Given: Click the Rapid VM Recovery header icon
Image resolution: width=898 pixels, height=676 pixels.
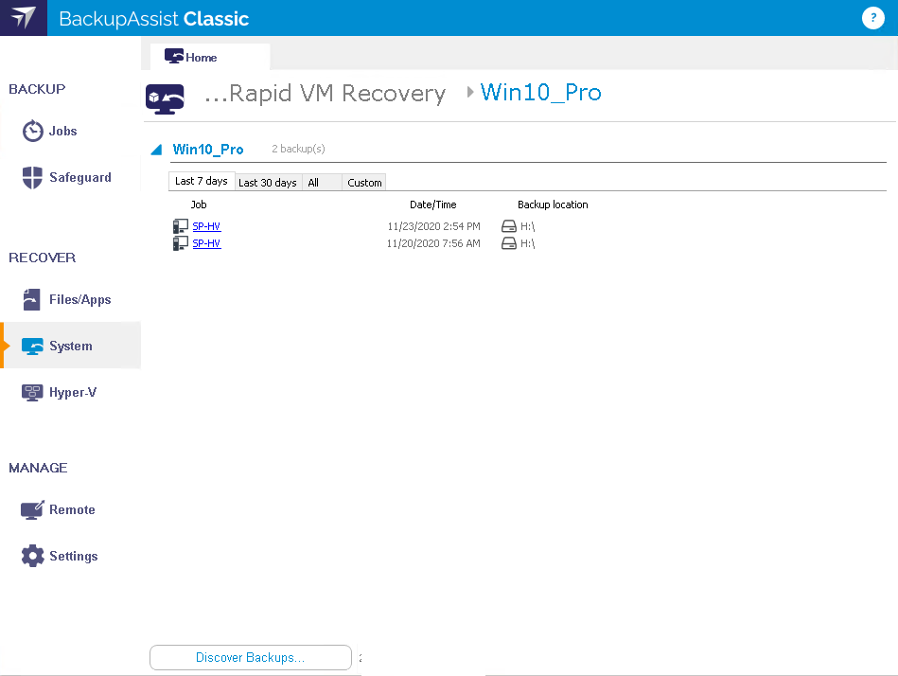Looking at the screenshot, I should [x=165, y=99].
